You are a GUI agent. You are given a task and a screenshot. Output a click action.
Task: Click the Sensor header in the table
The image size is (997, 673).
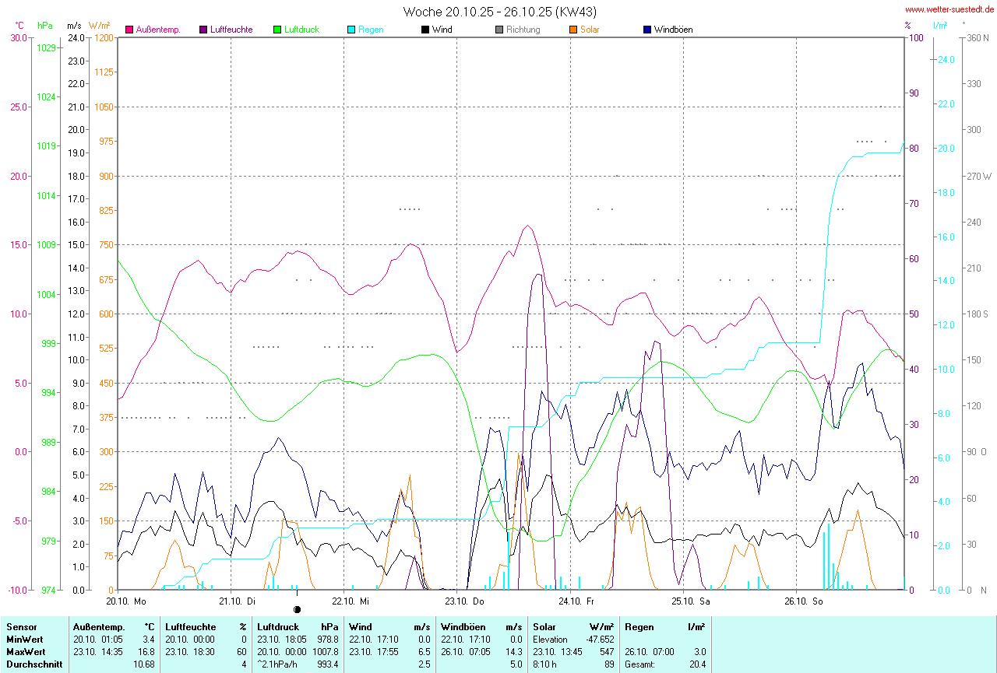click(x=20, y=626)
